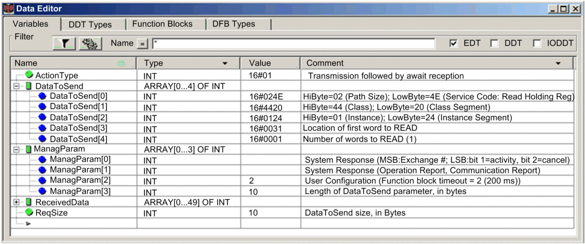Screen dimensions: 585x244
Task: Click the green ActionType variable icon
Action: 29,76
